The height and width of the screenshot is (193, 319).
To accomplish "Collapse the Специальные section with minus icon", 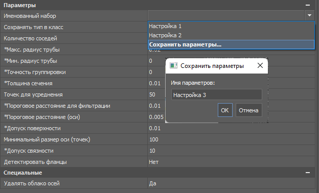I will click(x=308, y=173).
